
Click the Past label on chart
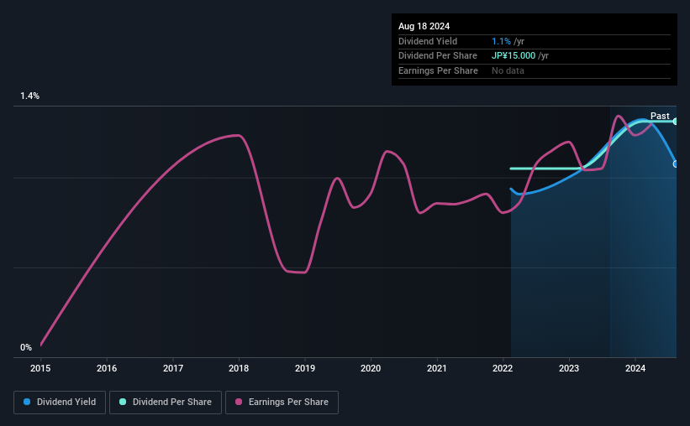click(660, 116)
